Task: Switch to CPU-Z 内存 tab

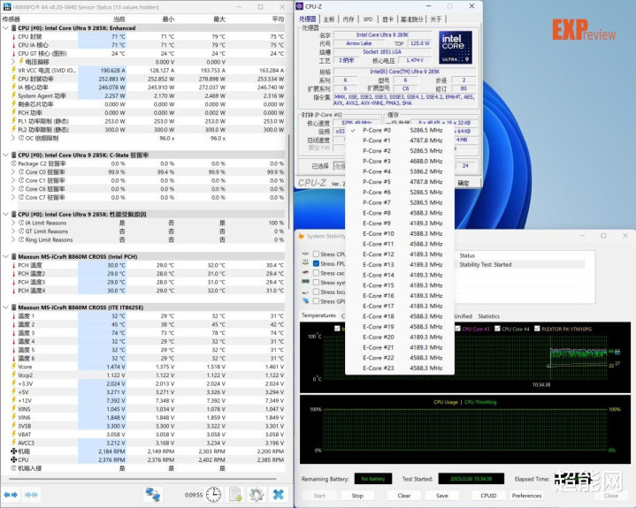Action: [349, 19]
